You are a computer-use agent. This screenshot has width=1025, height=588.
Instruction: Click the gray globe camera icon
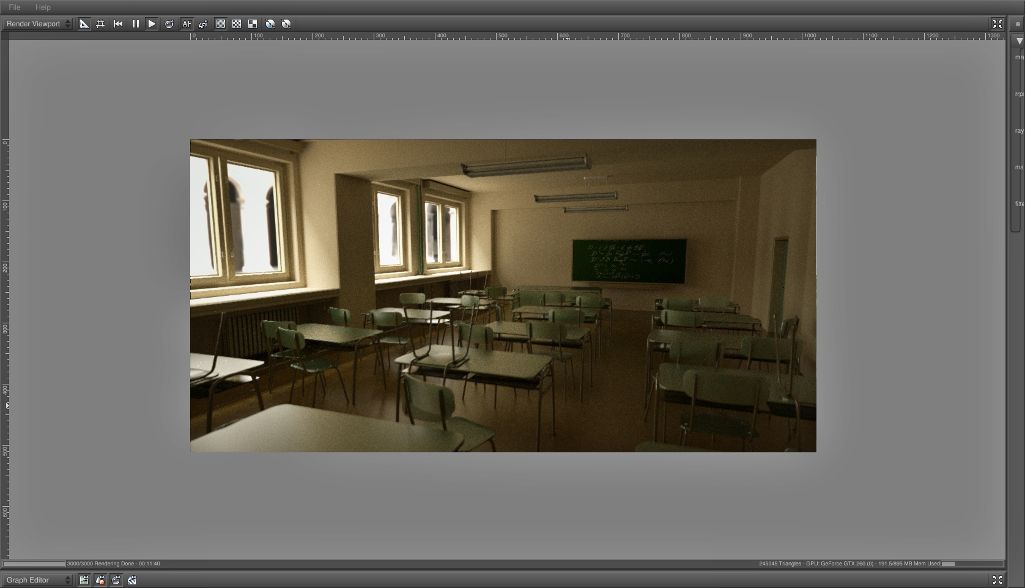tap(286, 24)
